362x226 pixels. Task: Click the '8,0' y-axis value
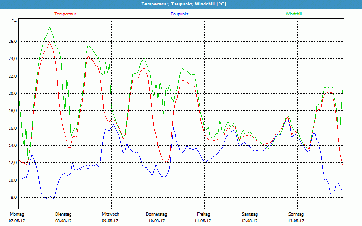tap(14, 198)
